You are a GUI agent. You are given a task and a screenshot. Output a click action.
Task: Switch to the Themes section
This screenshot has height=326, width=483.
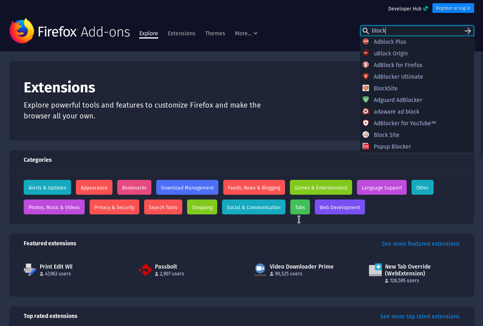pyautogui.click(x=215, y=33)
